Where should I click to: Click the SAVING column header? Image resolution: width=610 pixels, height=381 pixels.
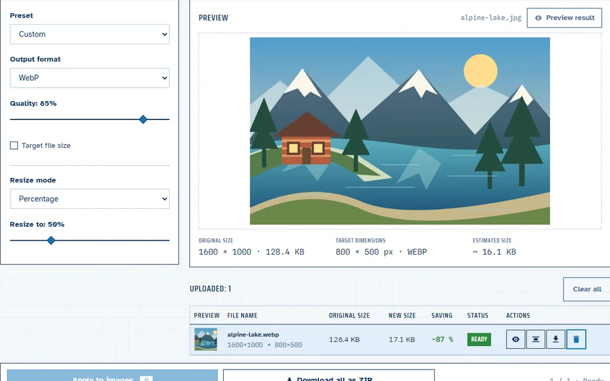point(442,316)
